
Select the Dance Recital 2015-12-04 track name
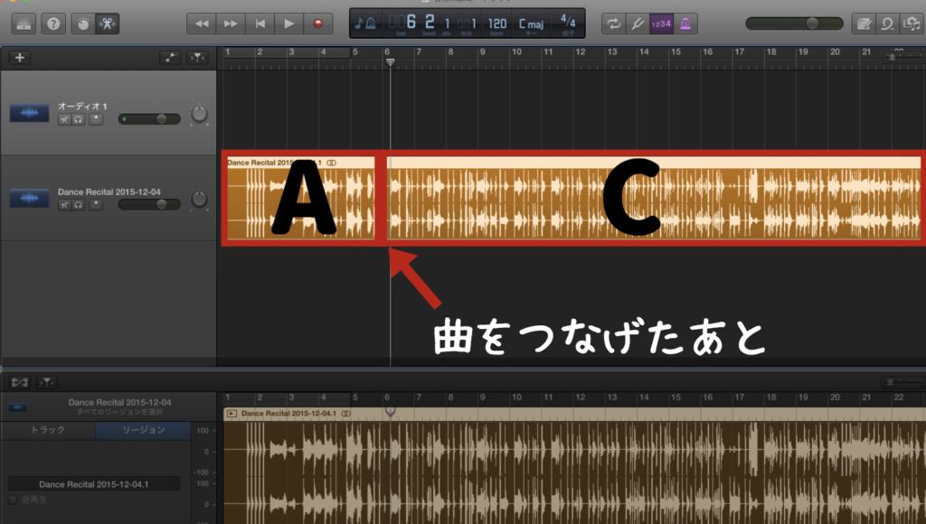[x=109, y=192]
